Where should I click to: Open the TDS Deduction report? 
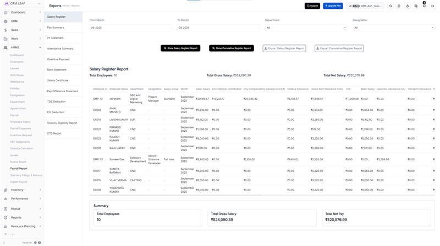(63, 102)
